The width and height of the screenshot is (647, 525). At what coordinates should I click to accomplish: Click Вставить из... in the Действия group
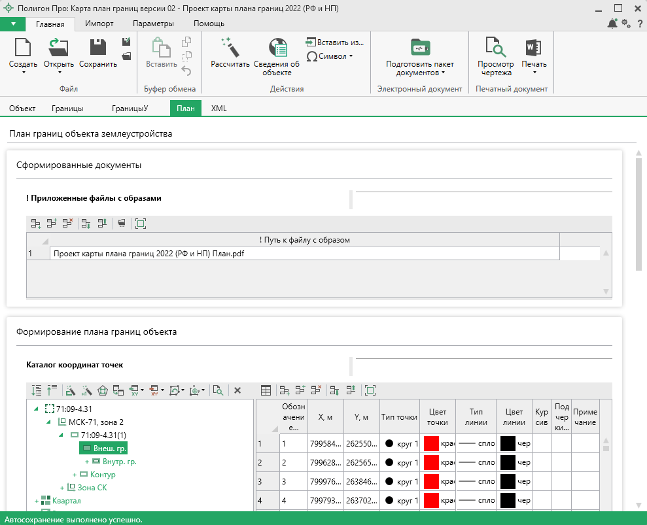(334, 42)
